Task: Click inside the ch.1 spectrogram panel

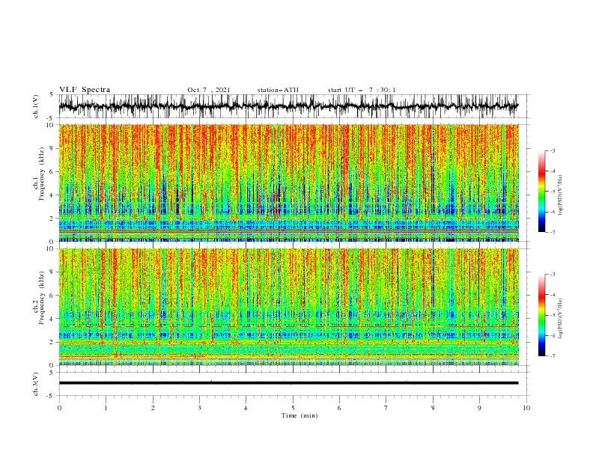Action: point(289,183)
